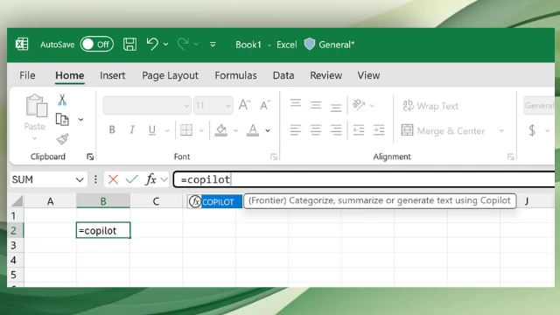
Task: Save the workbook with the disk icon
Action: pos(129,45)
